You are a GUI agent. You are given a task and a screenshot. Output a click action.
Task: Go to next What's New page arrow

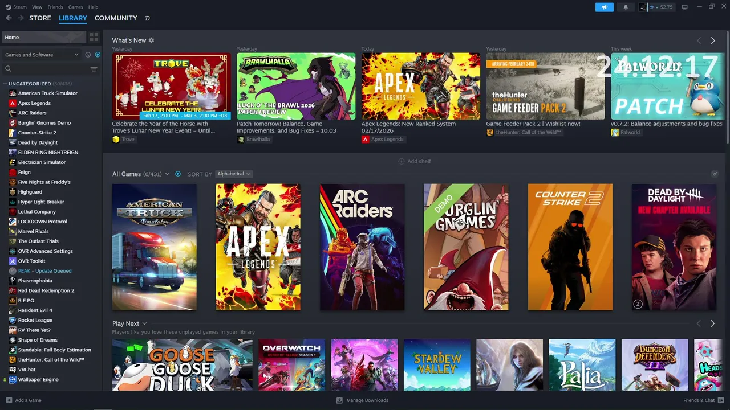tap(713, 40)
